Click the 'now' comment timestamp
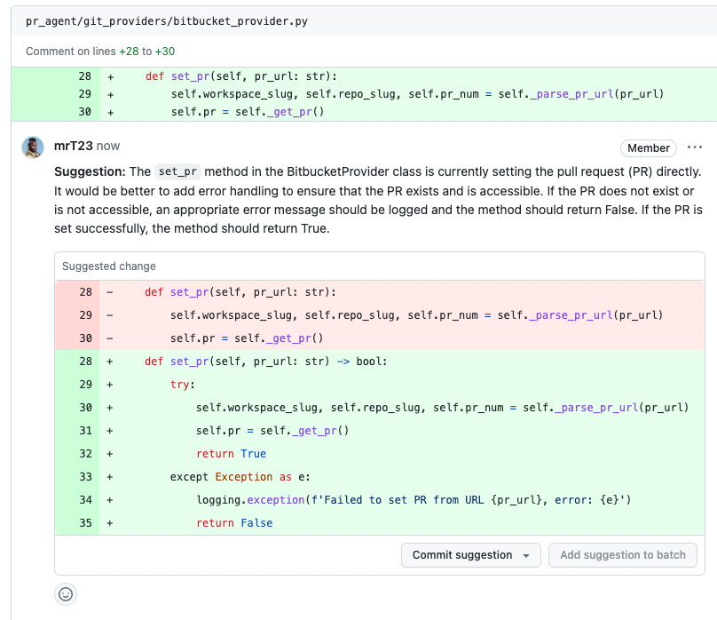Image resolution: width=717 pixels, height=620 pixels. 108,146
